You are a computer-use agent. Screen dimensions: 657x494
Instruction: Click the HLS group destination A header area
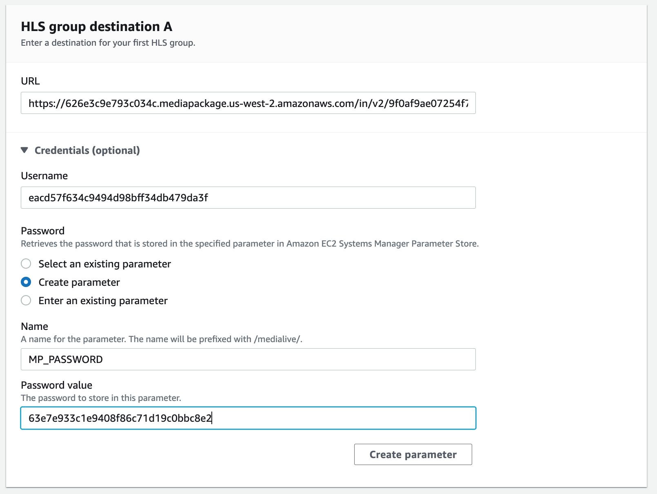point(96,26)
